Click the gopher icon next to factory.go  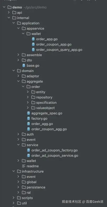[29, 118]
